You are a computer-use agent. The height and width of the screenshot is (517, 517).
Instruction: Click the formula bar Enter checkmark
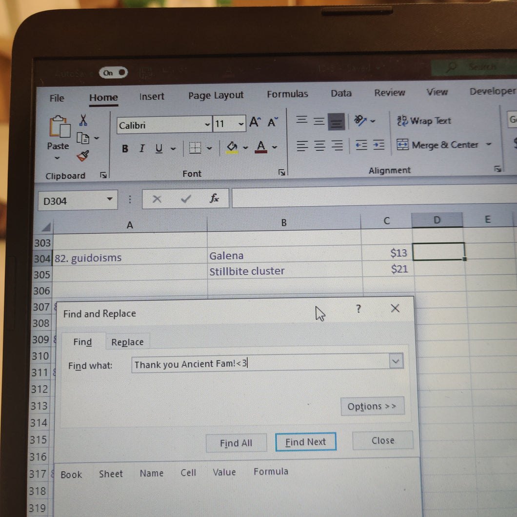tap(186, 199)
